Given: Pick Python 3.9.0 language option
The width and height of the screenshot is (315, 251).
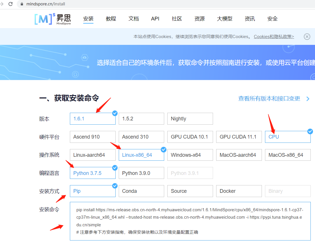Looking at the screenshot, I should (x=141, y=173).
